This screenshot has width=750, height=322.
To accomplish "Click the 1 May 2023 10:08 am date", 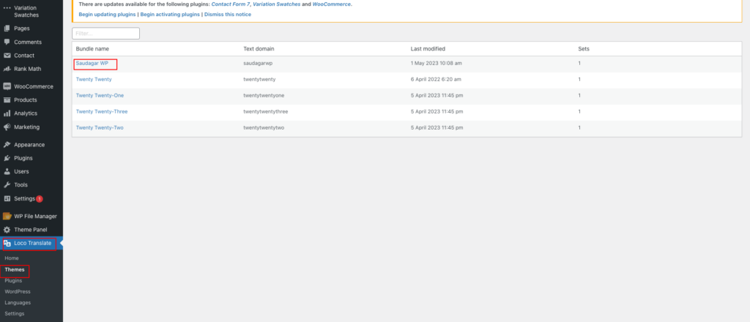I will coord(436,63).
